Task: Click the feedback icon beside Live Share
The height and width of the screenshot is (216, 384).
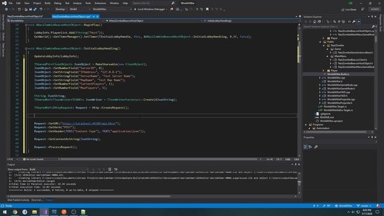Action: 362,10
